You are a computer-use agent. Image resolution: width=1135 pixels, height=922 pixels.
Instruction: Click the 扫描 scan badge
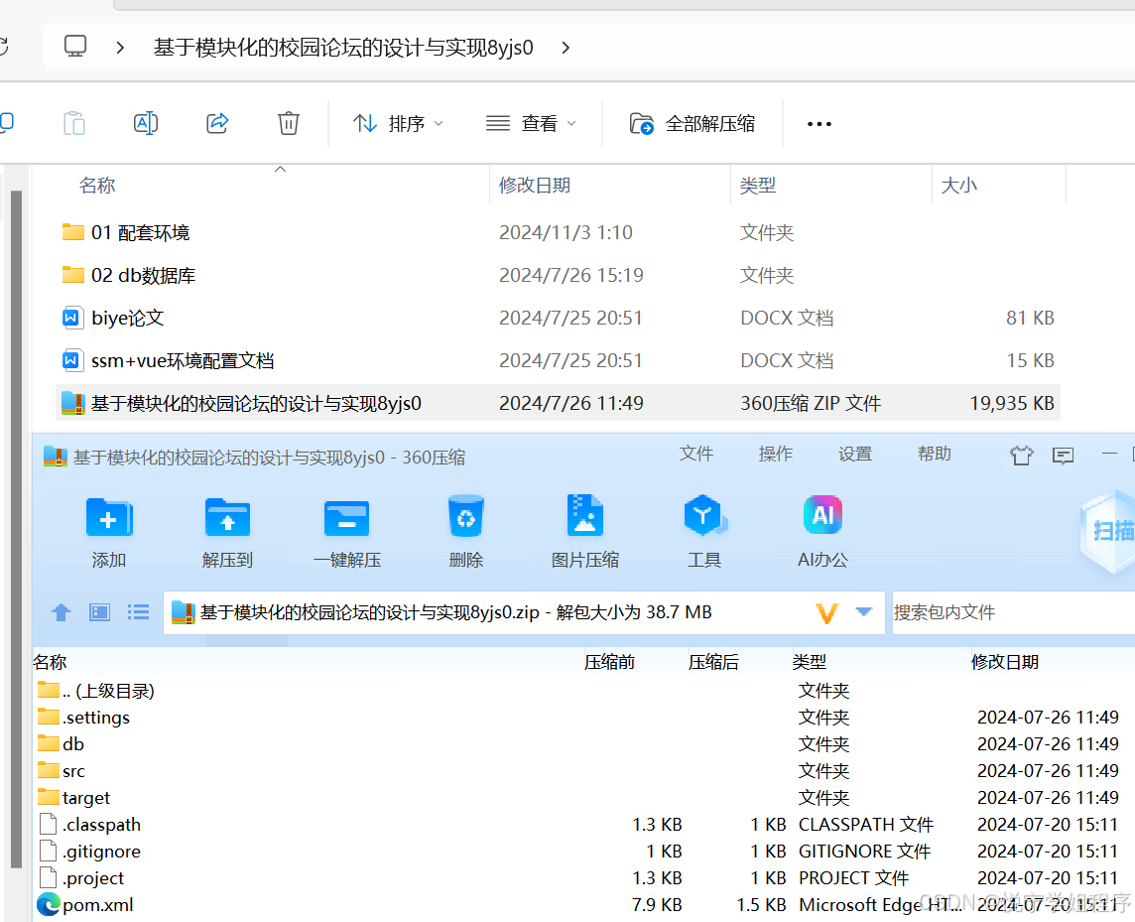click(x=1107, y=531)
